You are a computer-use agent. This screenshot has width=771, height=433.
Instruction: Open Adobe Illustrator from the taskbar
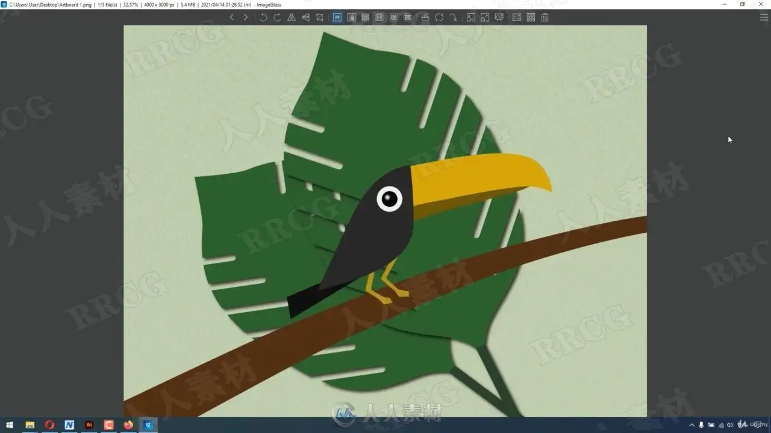(x=89, y=425)
